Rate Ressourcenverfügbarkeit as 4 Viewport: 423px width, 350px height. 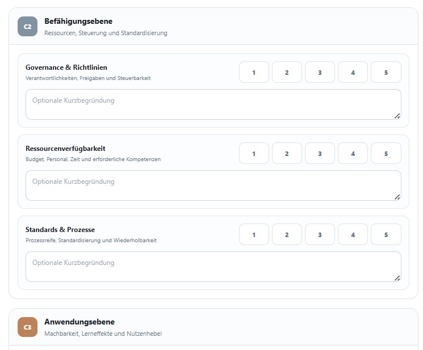[x=353, y=153]
